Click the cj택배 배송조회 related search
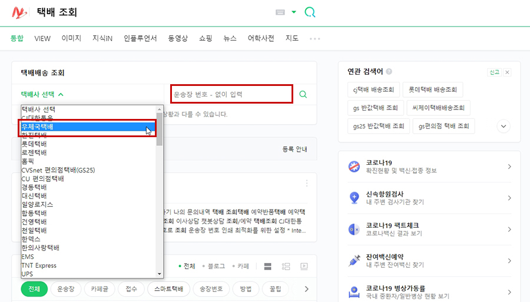The width and height of the screenshot is (530, 302). [x=373, y=89]
